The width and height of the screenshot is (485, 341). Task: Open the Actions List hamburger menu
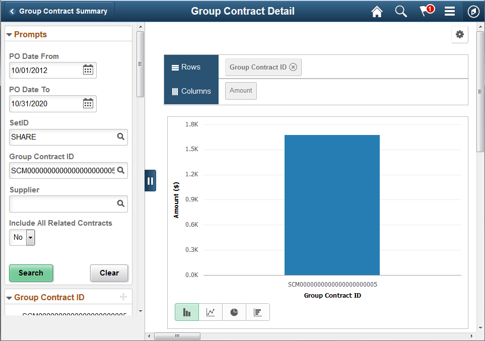[x=450, y=11]
